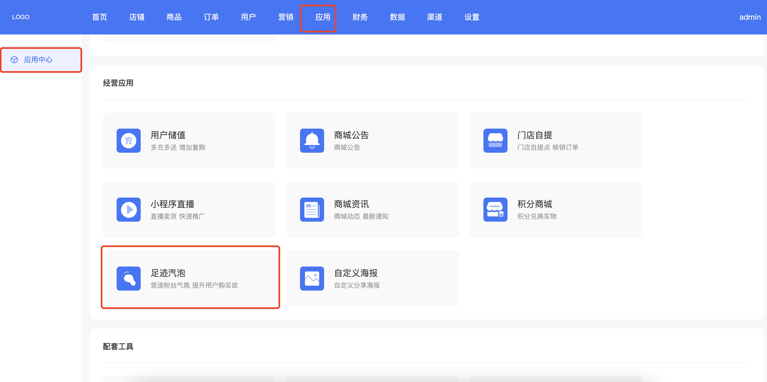Click the 小程序直播 play icon
767x382 pixels.
click(128, 210)
